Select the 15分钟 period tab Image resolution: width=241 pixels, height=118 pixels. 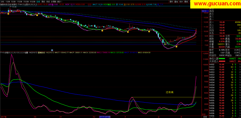(19, 1)
